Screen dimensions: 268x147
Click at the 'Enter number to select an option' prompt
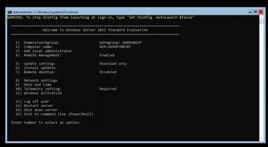click(46, 122)
